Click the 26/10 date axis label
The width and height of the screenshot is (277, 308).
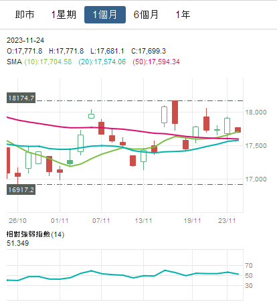(17, 221)
